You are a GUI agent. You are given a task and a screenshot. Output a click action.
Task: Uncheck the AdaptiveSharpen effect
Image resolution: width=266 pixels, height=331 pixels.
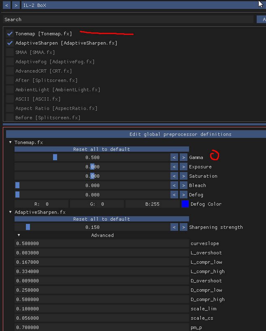10,43
